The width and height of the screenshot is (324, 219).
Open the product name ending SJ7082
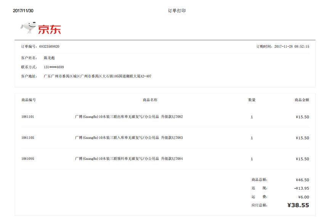click(x=129, y=117)
